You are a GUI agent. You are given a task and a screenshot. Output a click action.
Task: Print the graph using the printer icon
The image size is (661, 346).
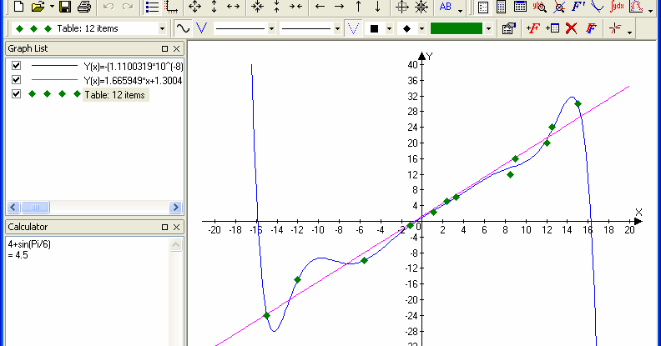84,7
